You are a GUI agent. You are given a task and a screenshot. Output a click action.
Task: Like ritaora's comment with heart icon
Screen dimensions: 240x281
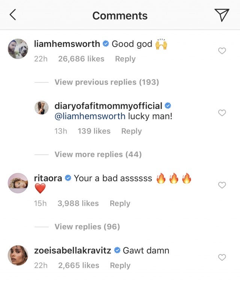pos(222,185)
